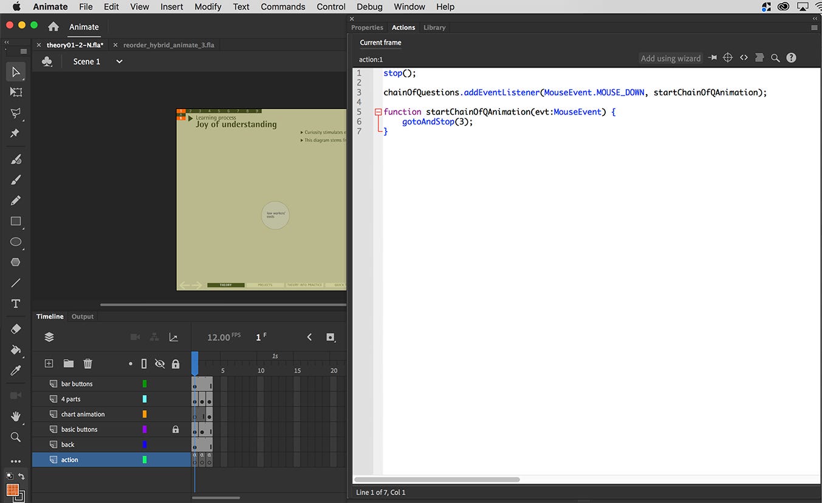Click the Format Code icon

tap(759, 58)
